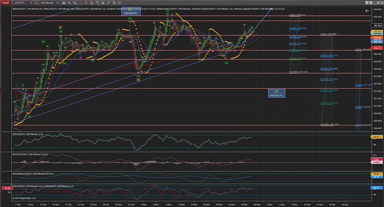Open the data box icon

point(91,2)
